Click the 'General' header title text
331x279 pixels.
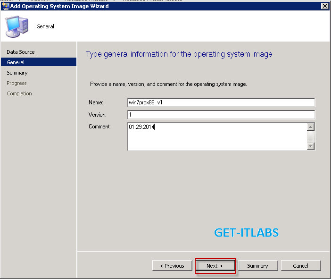tap(45, 26)
